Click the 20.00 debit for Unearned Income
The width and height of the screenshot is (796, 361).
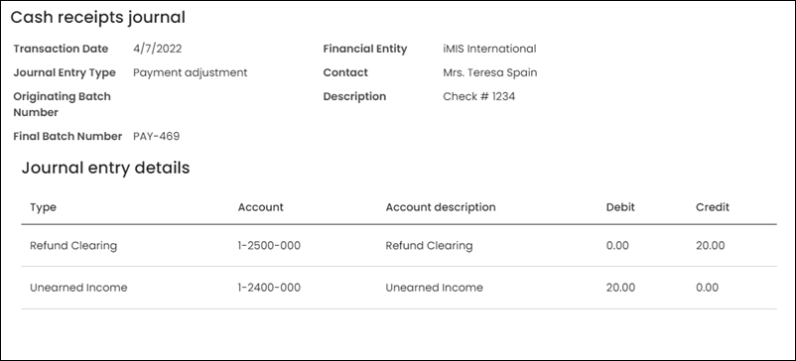(620, 288)
